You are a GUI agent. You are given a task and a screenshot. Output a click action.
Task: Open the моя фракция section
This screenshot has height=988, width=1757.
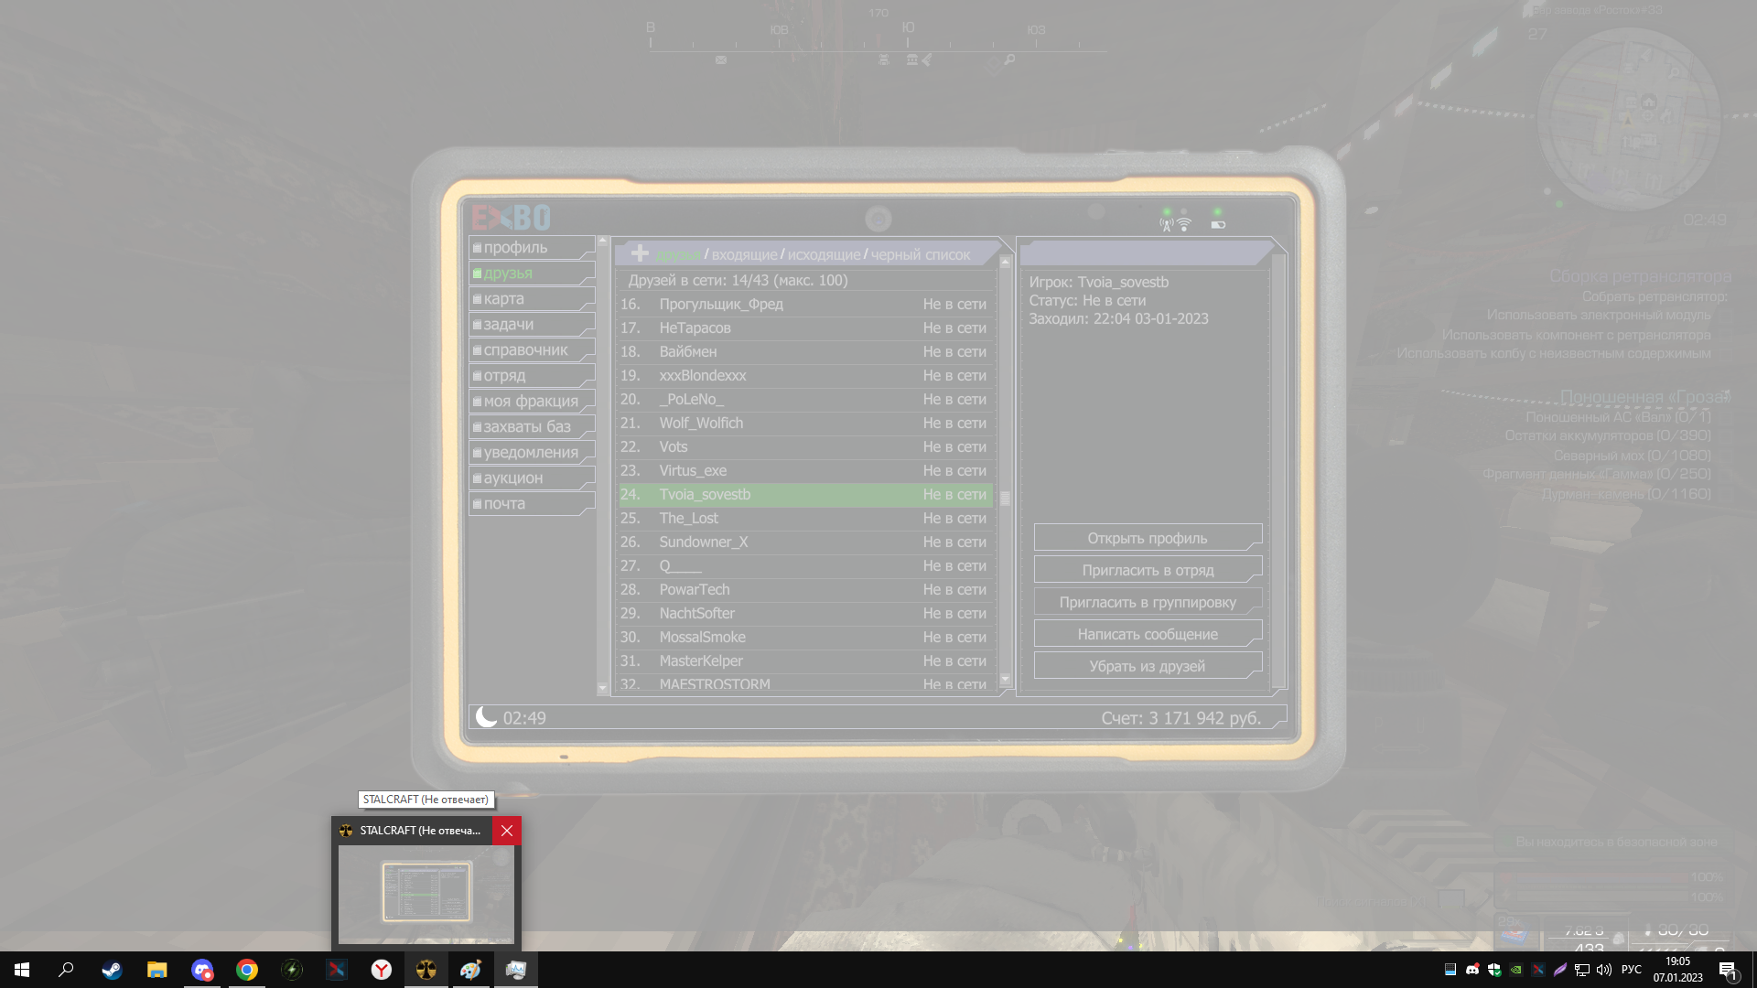tap(532, 402)
